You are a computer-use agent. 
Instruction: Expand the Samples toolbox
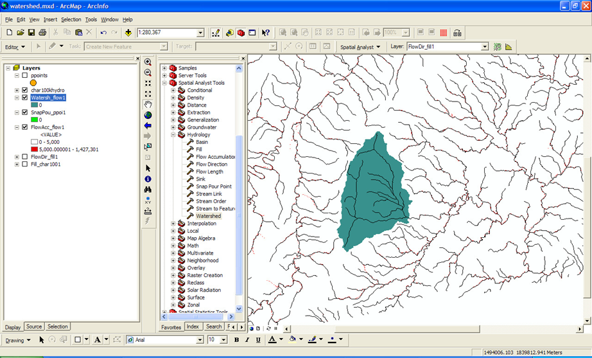click(164, 68)
